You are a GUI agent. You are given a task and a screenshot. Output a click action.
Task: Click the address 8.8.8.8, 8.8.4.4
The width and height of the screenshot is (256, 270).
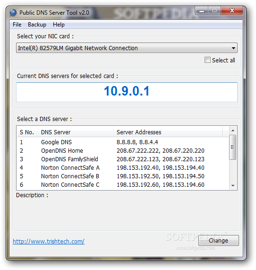[137, 142]
